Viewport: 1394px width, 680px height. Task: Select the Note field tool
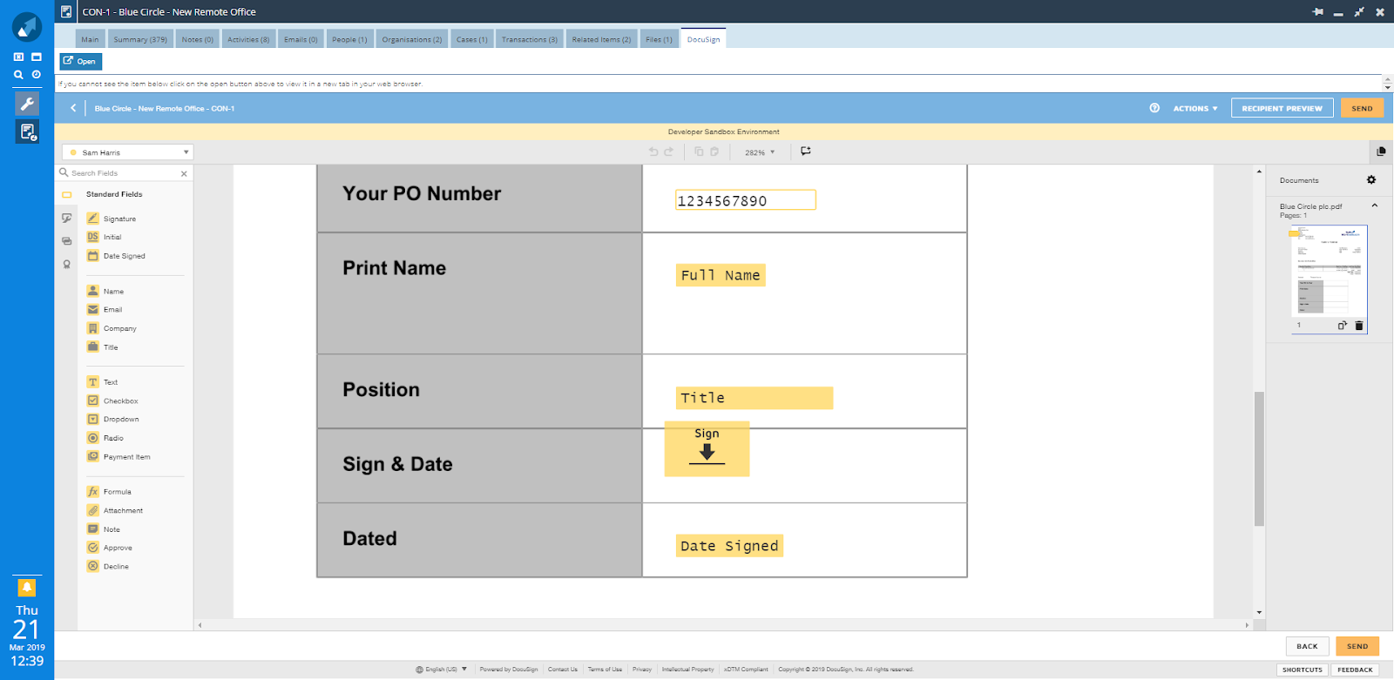(104, 529)
